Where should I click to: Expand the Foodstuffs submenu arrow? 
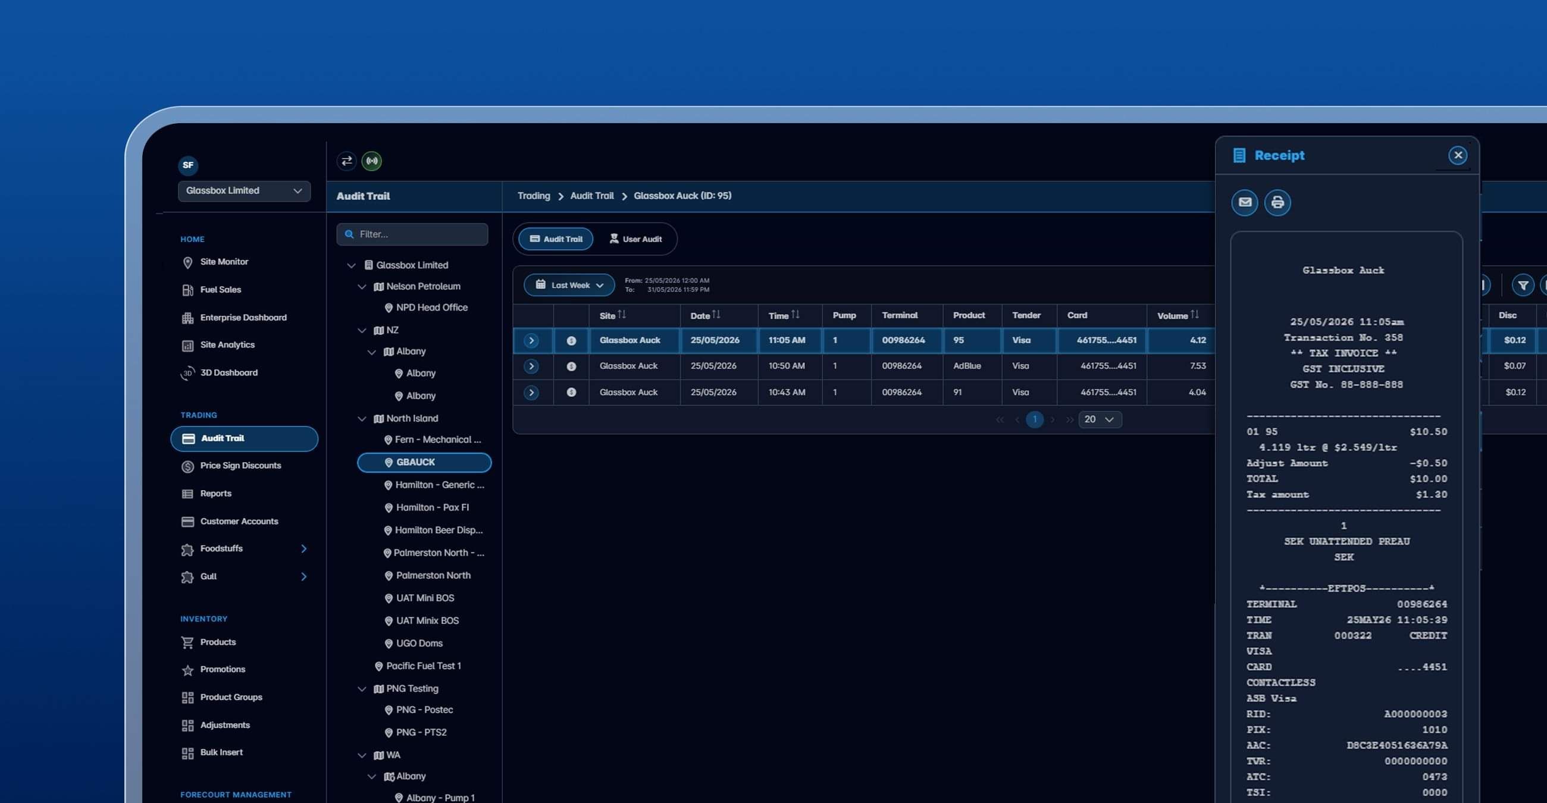303,548
